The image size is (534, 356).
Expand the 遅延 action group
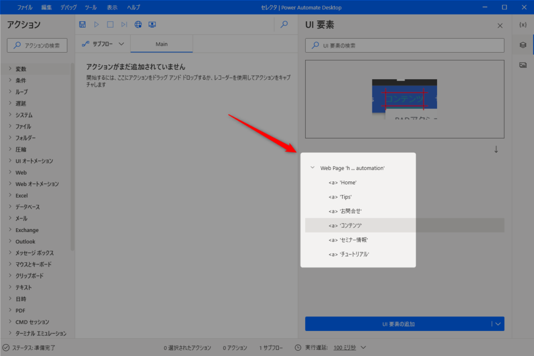pyautogui.click(x=10, y=103)
